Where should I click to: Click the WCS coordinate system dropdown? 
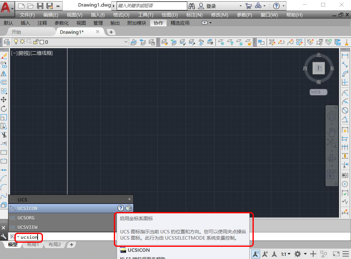coord(318,92)
